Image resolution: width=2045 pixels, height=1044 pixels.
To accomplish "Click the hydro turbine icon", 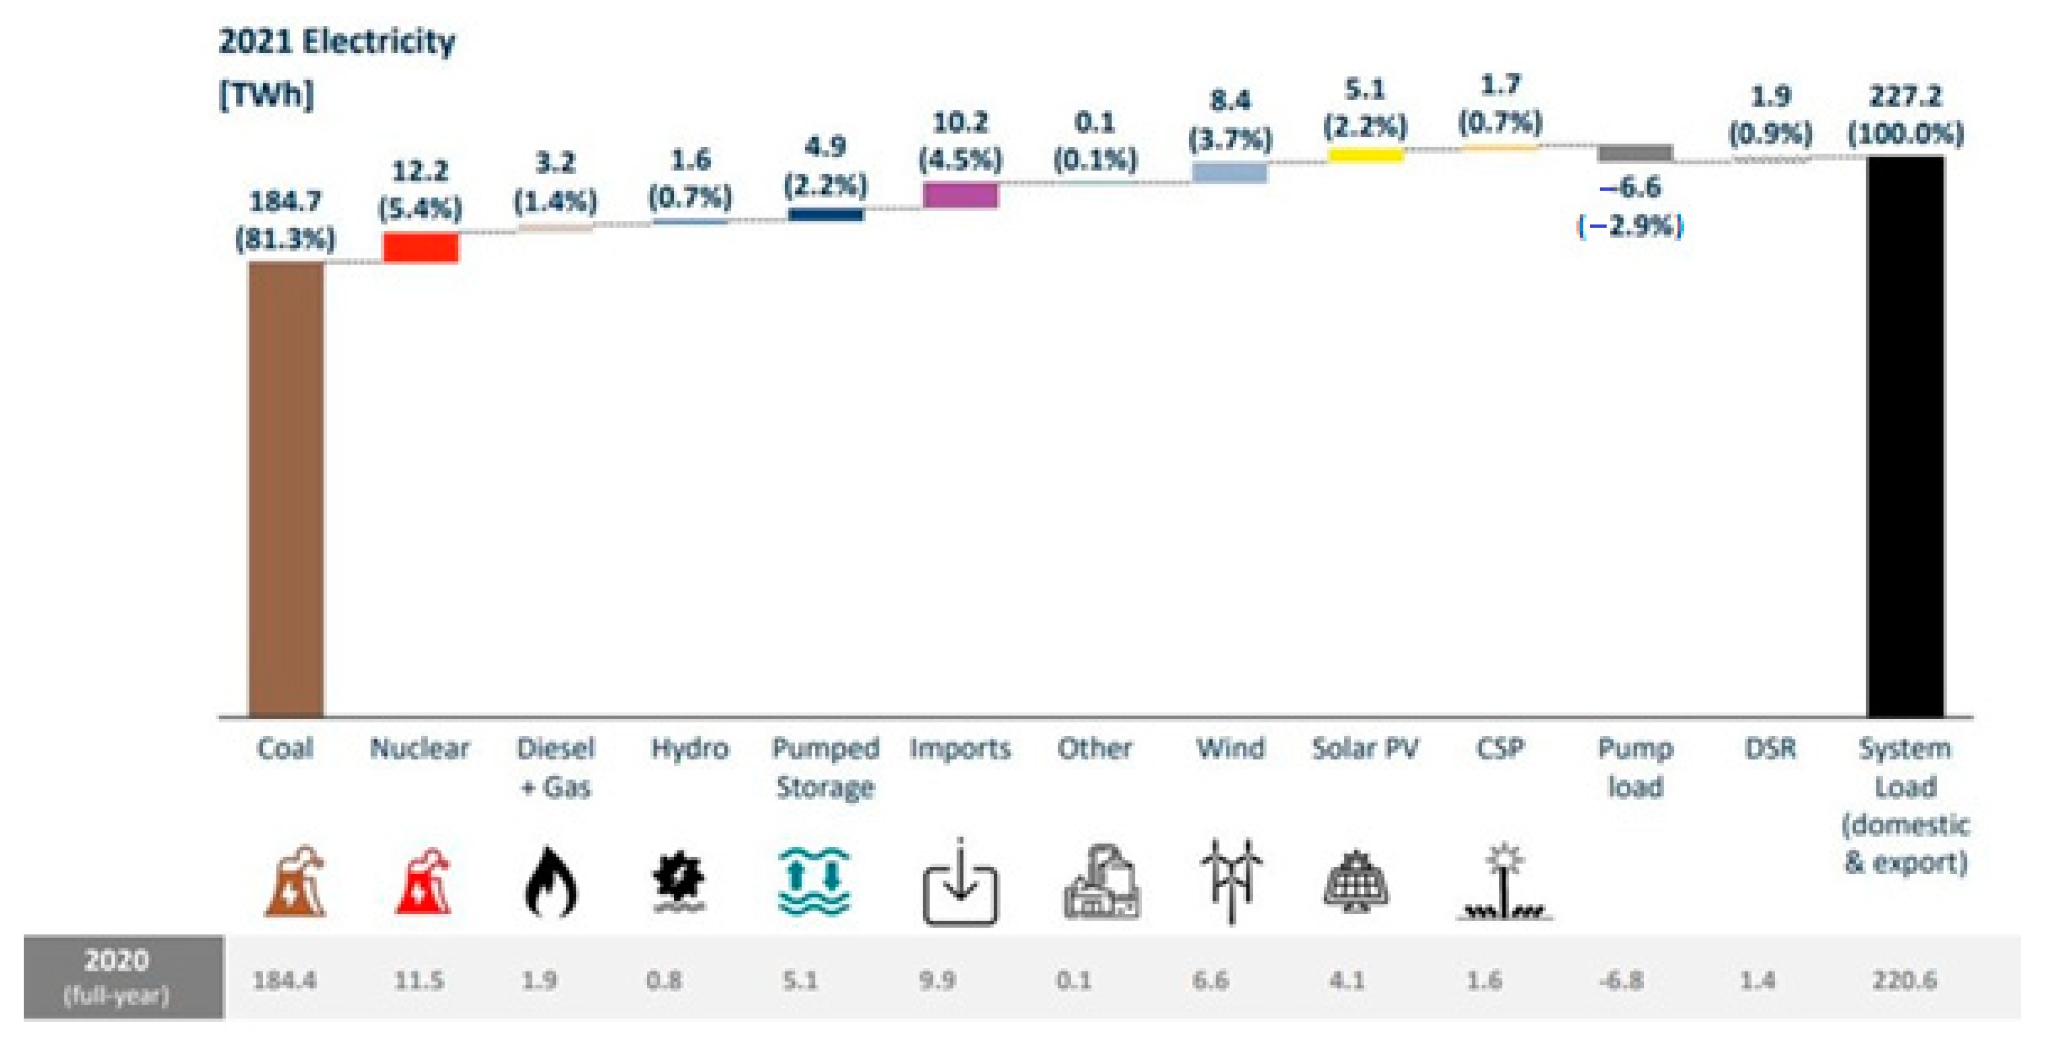I will [x=679, y=881].
